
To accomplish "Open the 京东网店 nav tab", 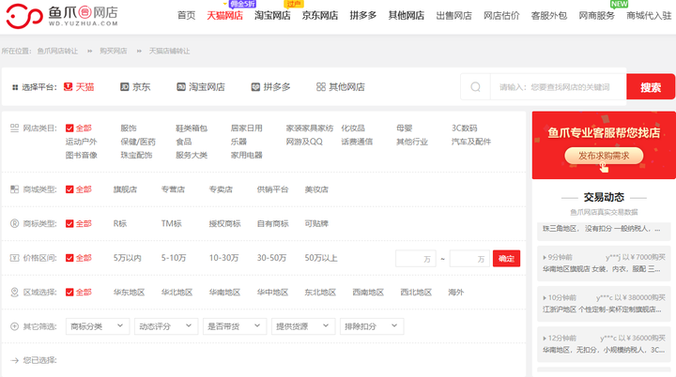I will (320, 16).
